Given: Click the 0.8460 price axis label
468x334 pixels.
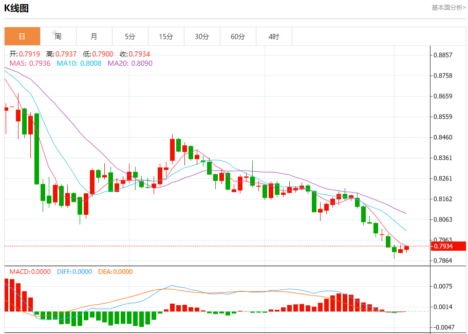Looking at the screenshot, I should [x=443, y=137].
